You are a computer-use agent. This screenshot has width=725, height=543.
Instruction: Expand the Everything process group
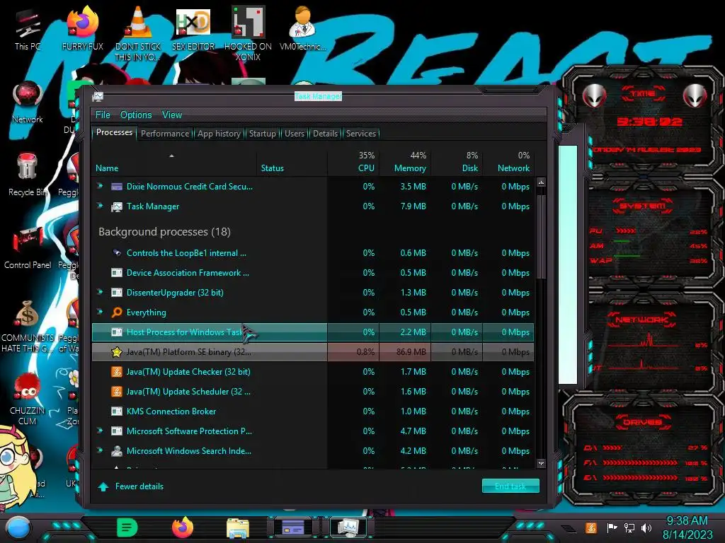click(x=100, y=312)
